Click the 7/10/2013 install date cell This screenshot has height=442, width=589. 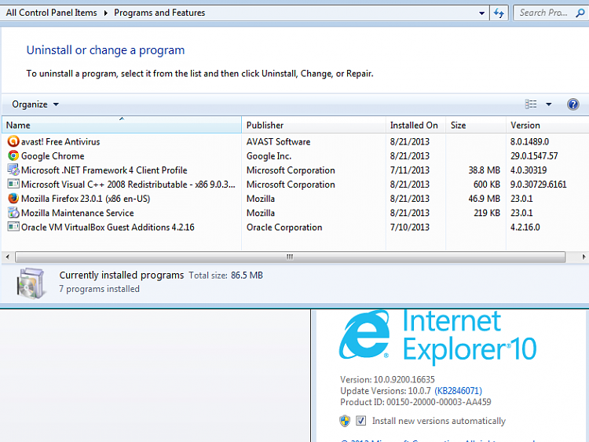tap(409, 227)
